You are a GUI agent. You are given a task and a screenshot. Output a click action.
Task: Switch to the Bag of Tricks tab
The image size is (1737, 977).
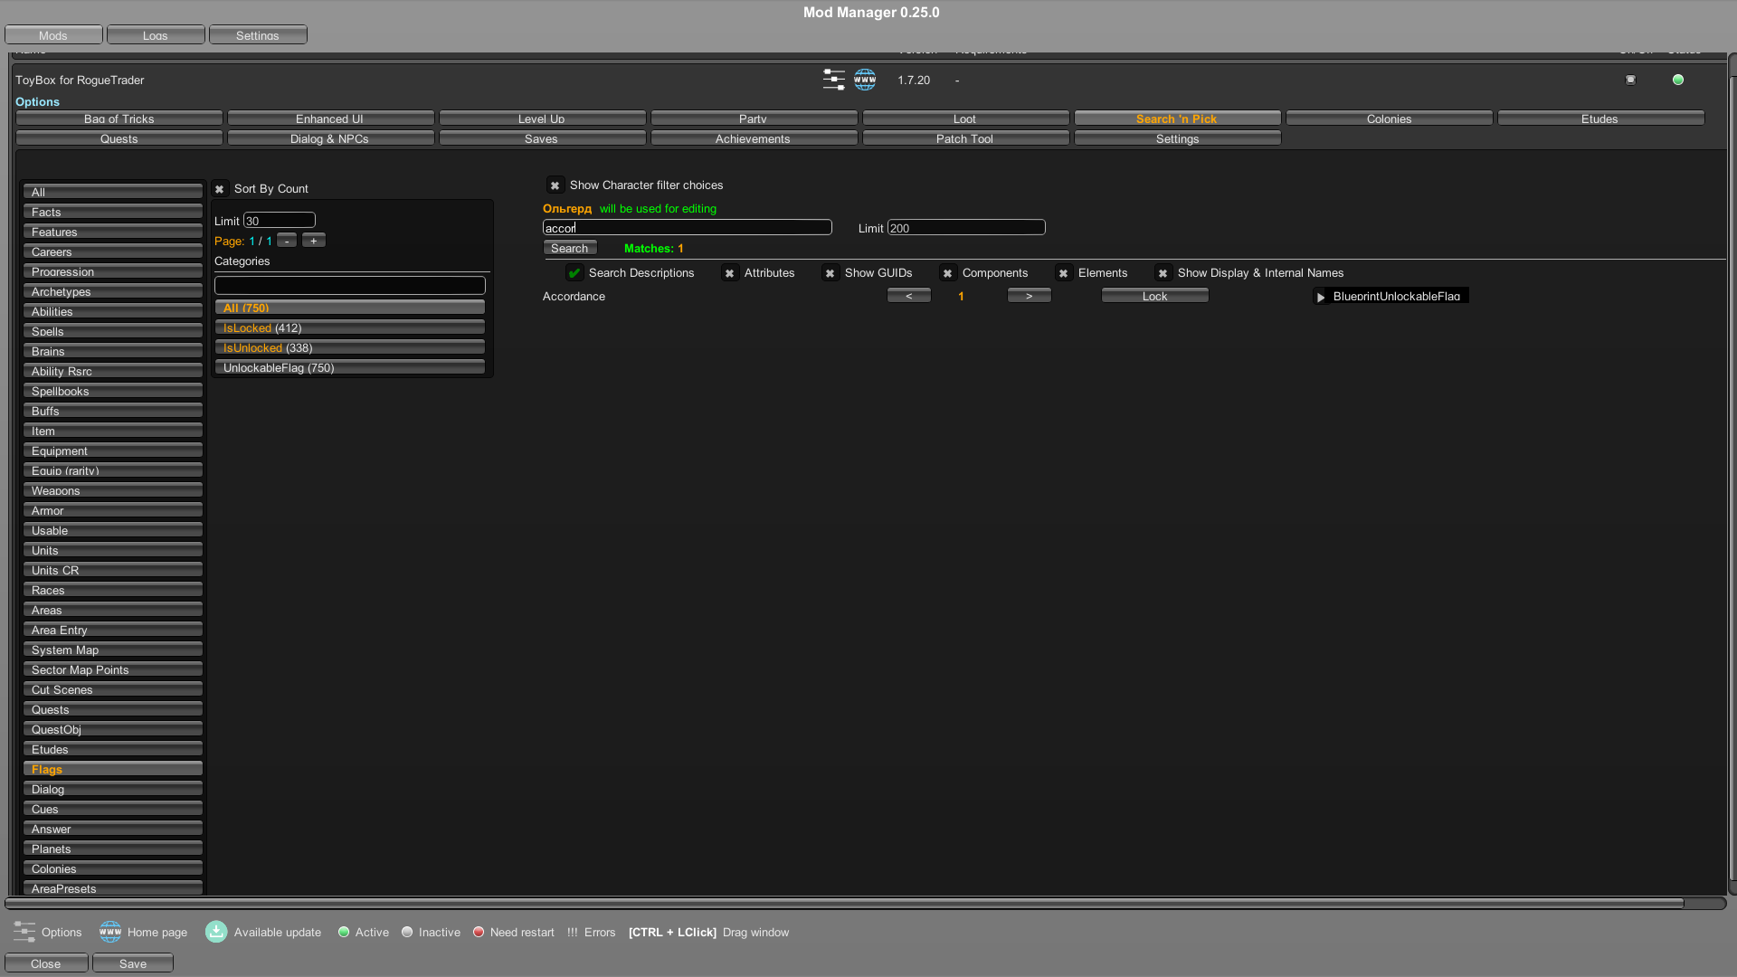coord(119,119)
